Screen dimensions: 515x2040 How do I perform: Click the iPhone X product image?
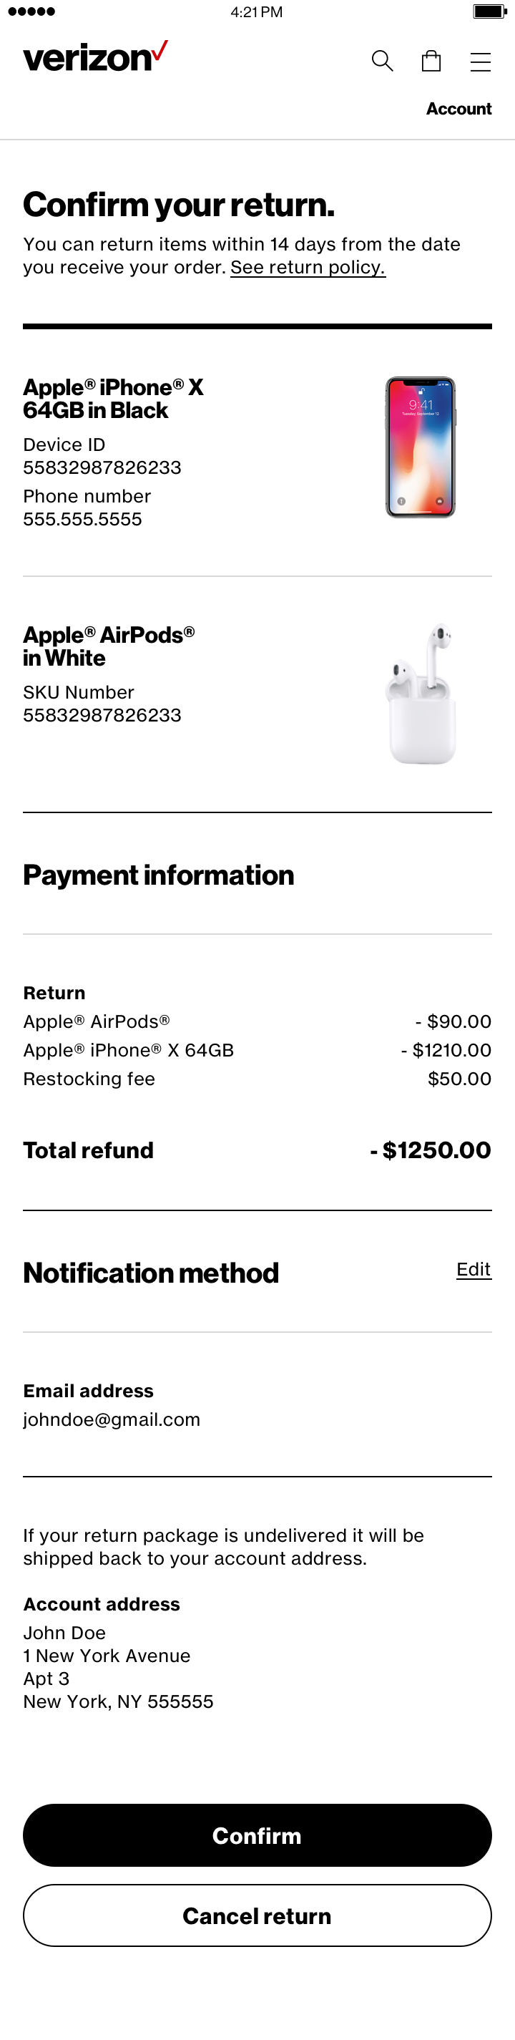tap(420, 447)
